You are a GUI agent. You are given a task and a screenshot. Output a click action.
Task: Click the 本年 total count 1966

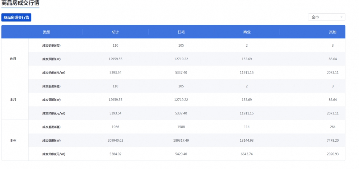[x=115, y=127]
